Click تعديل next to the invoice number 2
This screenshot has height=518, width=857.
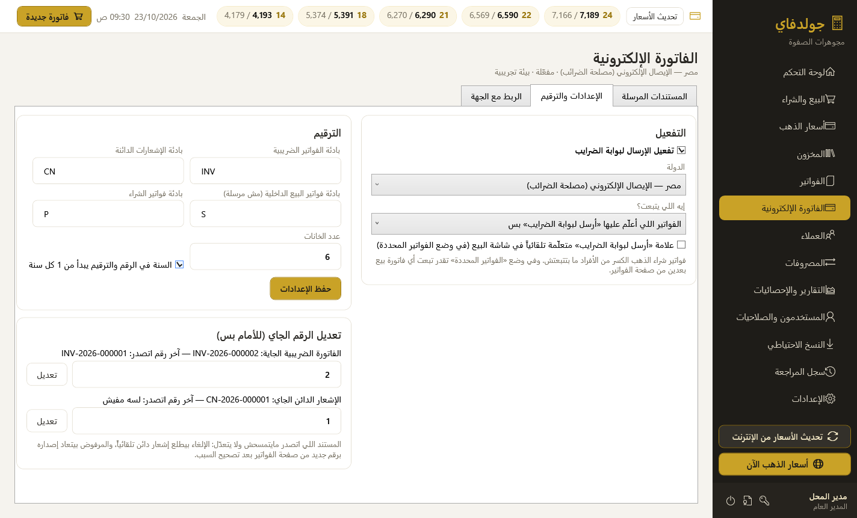(47, 374)
